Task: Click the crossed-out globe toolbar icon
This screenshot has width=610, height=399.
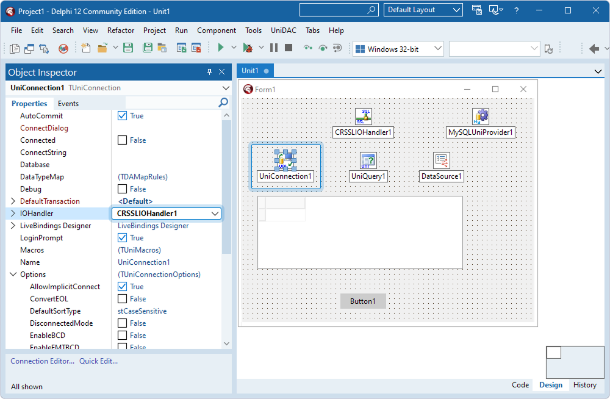Action: coord(63,49)
